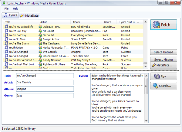Image resolution: width=182 pixels, height=132 pixels.
Task: Click the Search... button
Action: [163, 86]
